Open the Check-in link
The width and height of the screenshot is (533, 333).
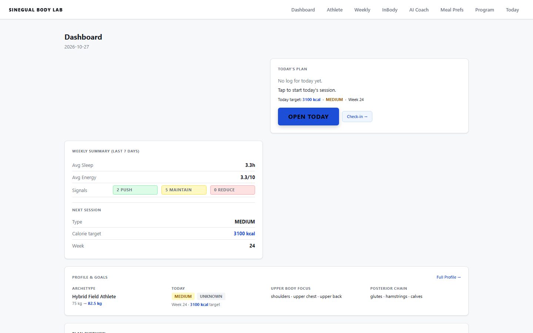coord(357,117)
